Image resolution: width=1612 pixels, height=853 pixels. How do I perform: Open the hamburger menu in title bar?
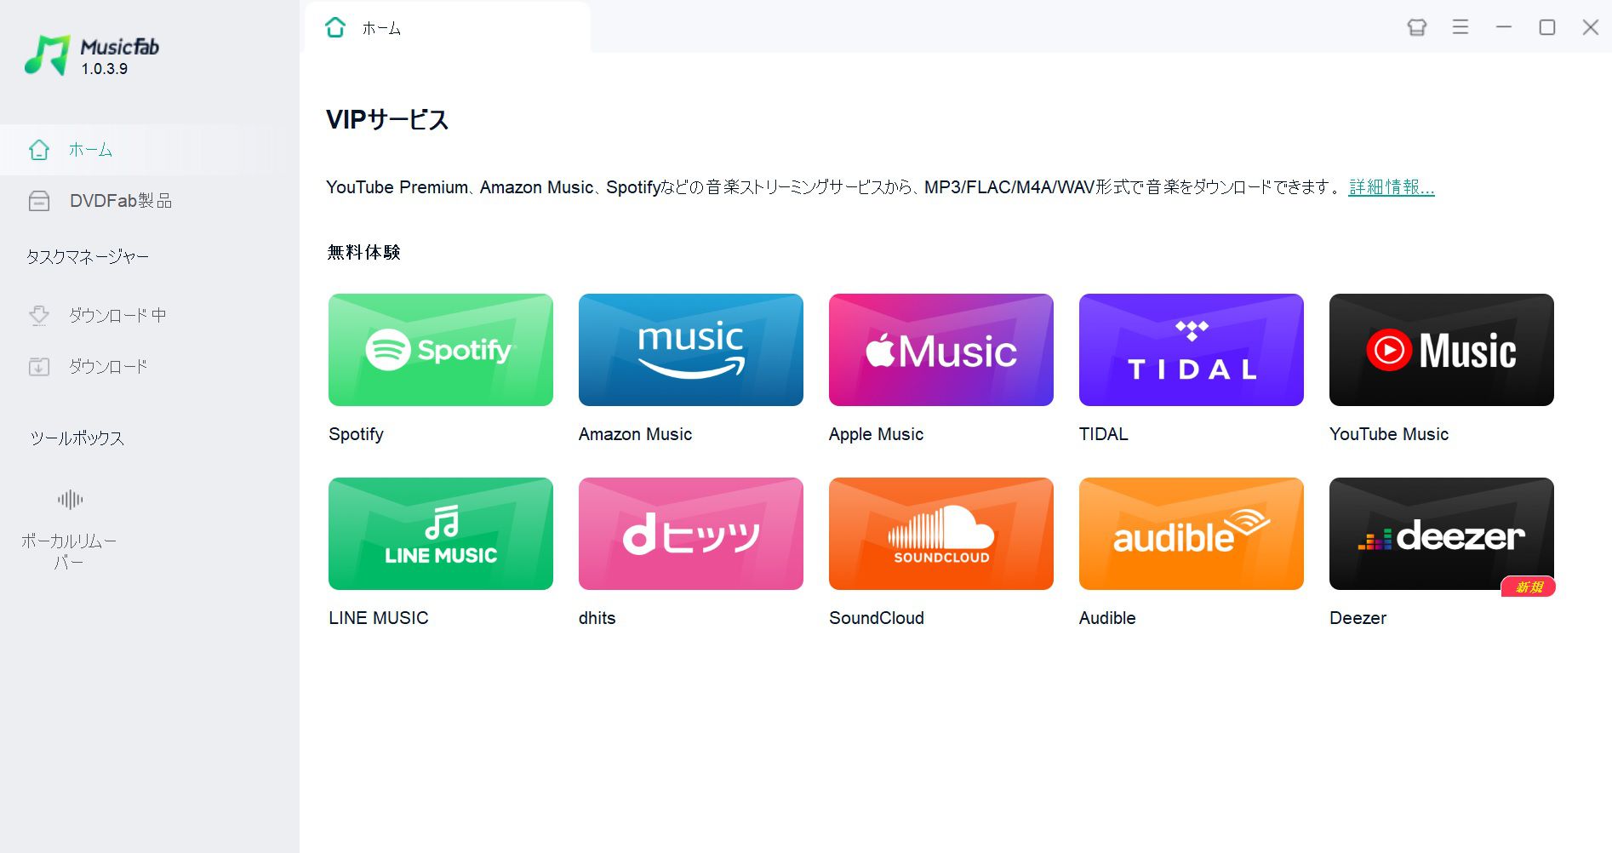pos(1461,27)
